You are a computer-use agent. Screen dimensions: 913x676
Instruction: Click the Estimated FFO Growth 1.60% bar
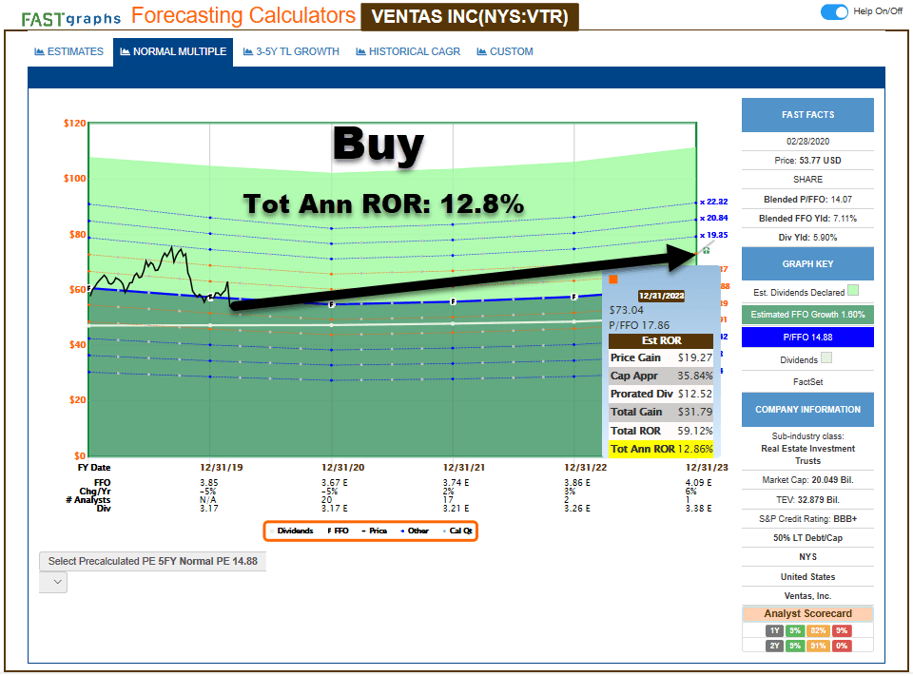pyautogui.click(x=807, y=315)
